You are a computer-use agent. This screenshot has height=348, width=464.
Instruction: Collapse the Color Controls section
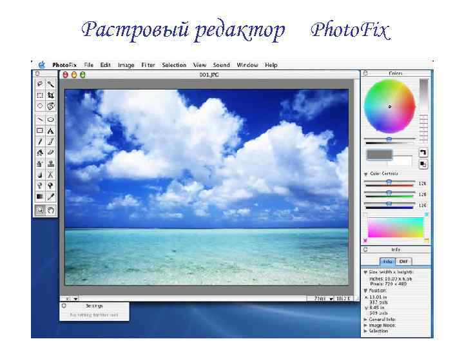(x=366, y=174)
